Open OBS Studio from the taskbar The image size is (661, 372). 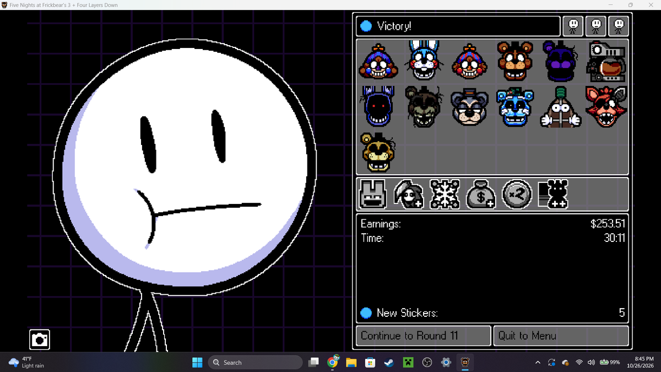coord(427,362)
